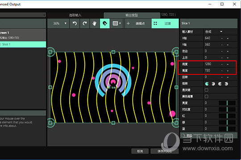Enable the 是关键 is-key checkbox
Screen dimensions: 241x160
(207, 90)
